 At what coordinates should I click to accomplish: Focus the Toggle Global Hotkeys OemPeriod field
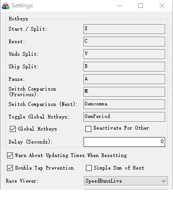pyautogui.click(x=124, y=117)
